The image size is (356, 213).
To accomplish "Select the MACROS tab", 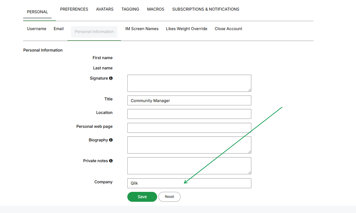I will click(x=156, y=9).
